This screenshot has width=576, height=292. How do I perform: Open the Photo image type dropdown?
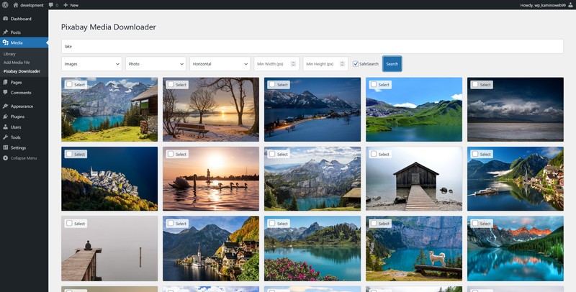click(156, 64)
